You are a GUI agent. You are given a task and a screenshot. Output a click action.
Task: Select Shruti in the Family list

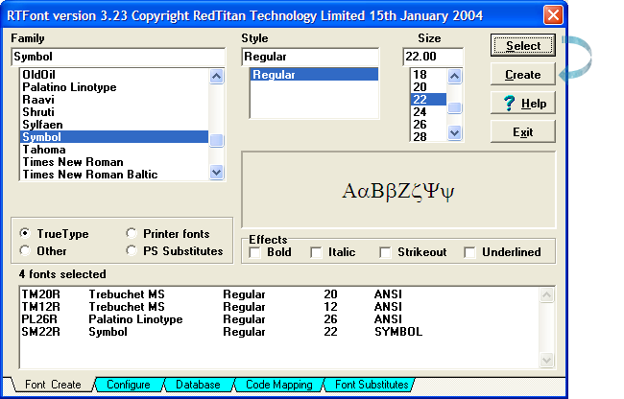point(114,112)
